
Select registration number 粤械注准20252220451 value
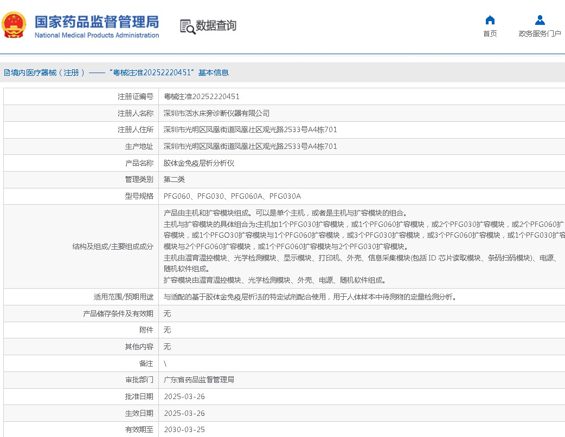click(x=202, y=97)
